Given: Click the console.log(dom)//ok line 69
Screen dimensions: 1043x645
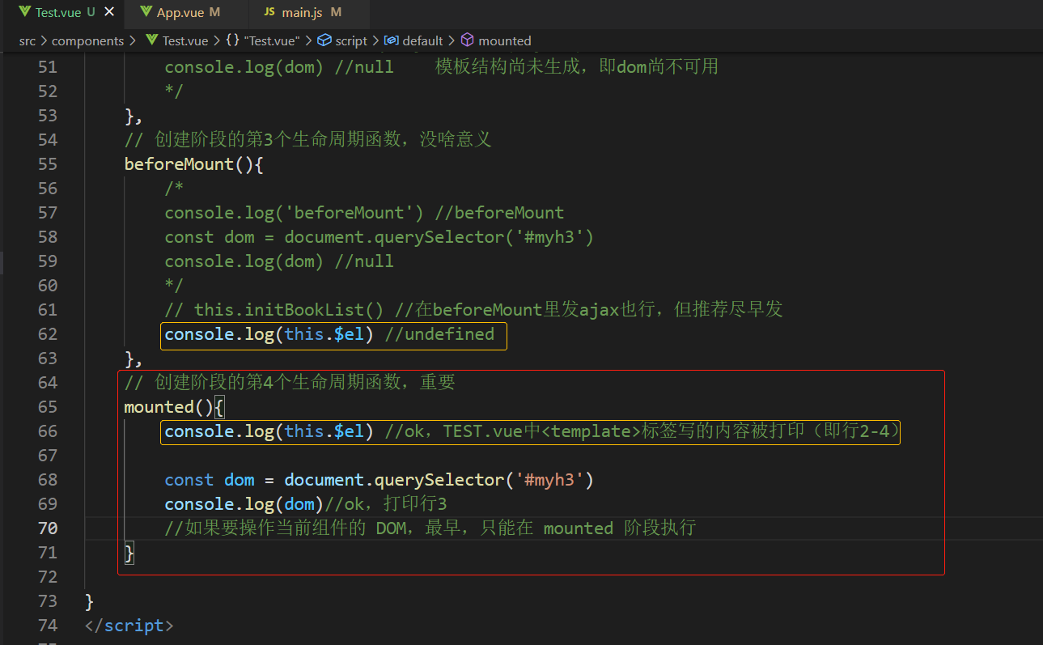Looking at the screenshot, I should (306, 503).
